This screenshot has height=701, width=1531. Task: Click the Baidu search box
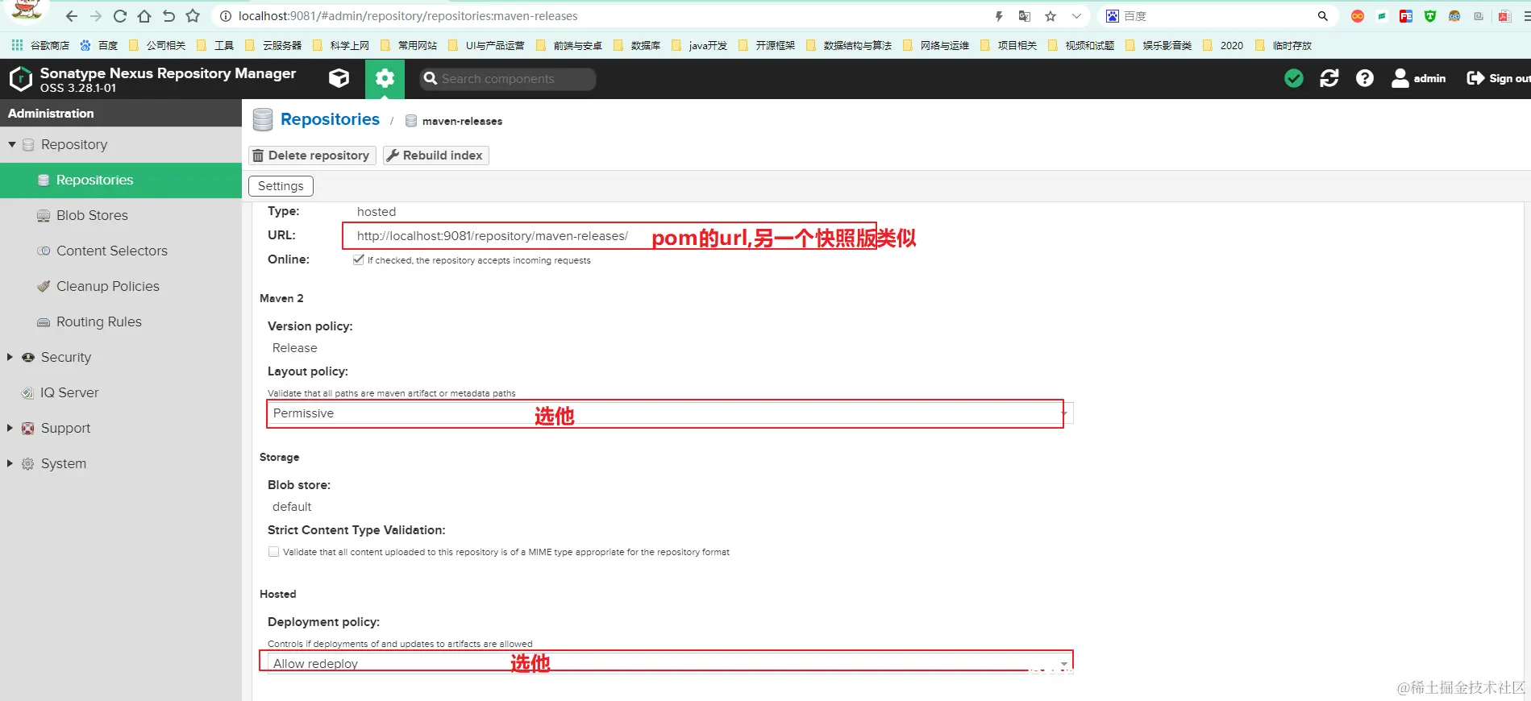[x=1209, y=16]
